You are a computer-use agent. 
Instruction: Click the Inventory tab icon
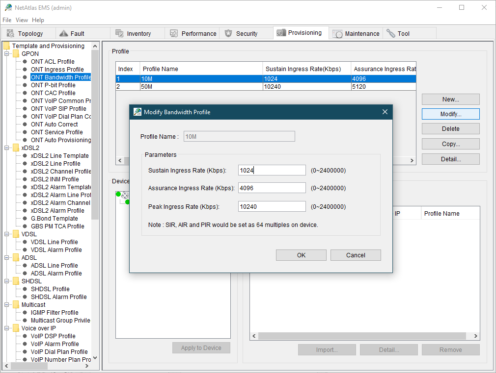pyautogui.click(x=119, y=33)
